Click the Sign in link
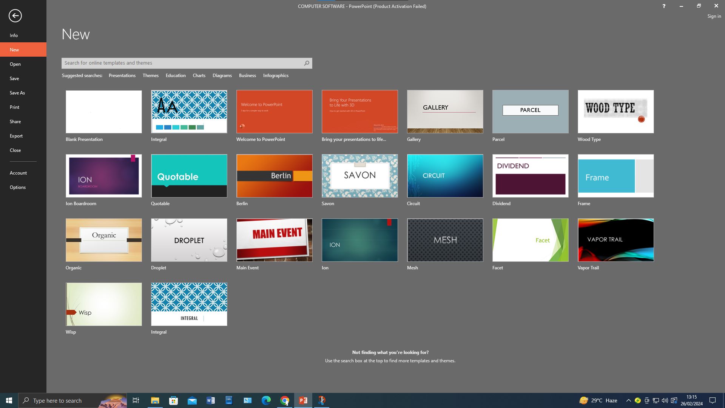Screen dimensions: 725x408 [x=714, y=16]
